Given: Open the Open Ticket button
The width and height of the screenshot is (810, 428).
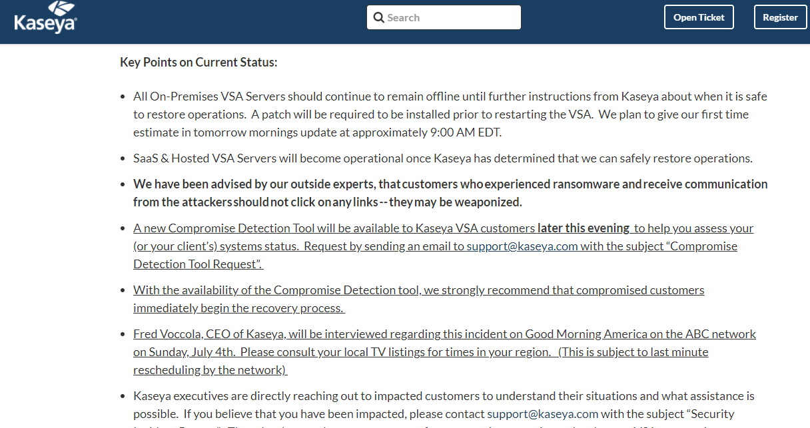Looking at the screenshot, I should pos(699,17).
